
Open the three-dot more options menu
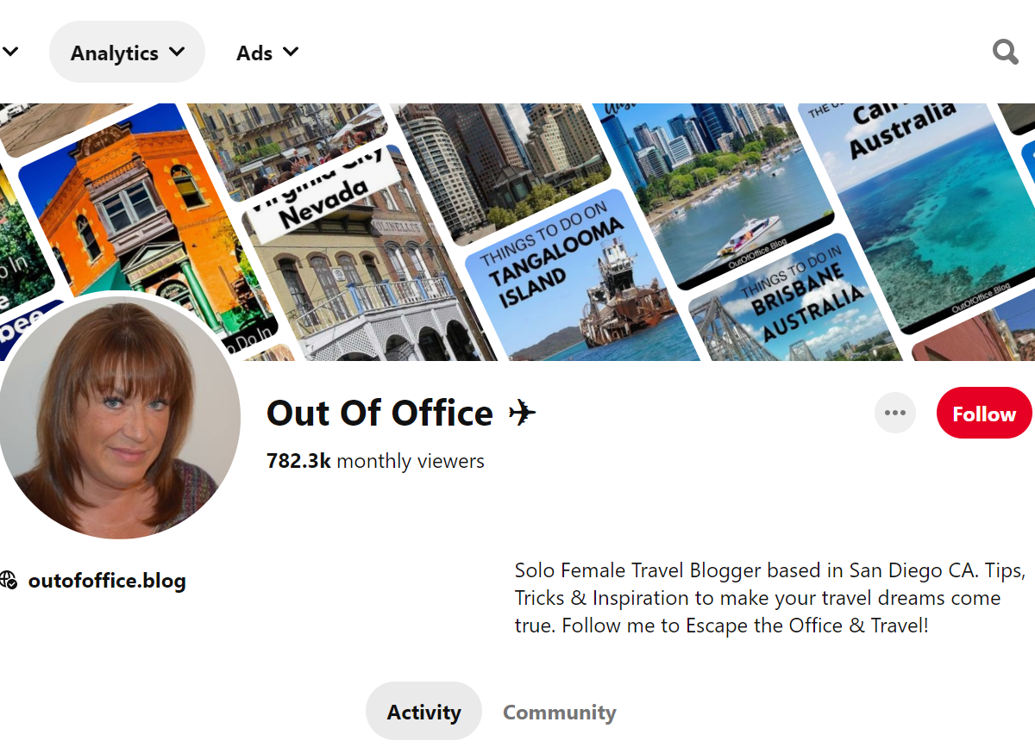click(x=894, y=413)
